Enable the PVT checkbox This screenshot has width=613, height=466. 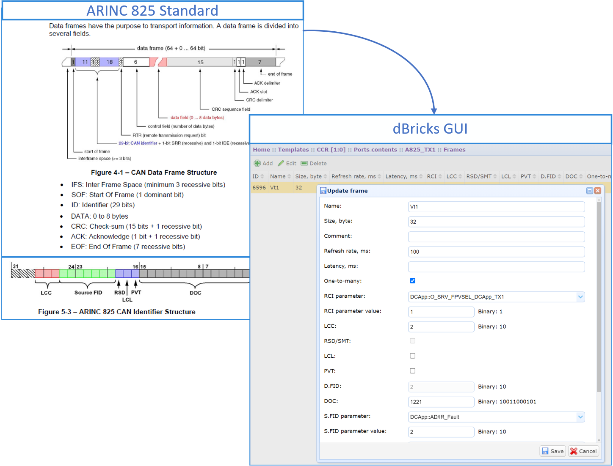tap(412, 371)
